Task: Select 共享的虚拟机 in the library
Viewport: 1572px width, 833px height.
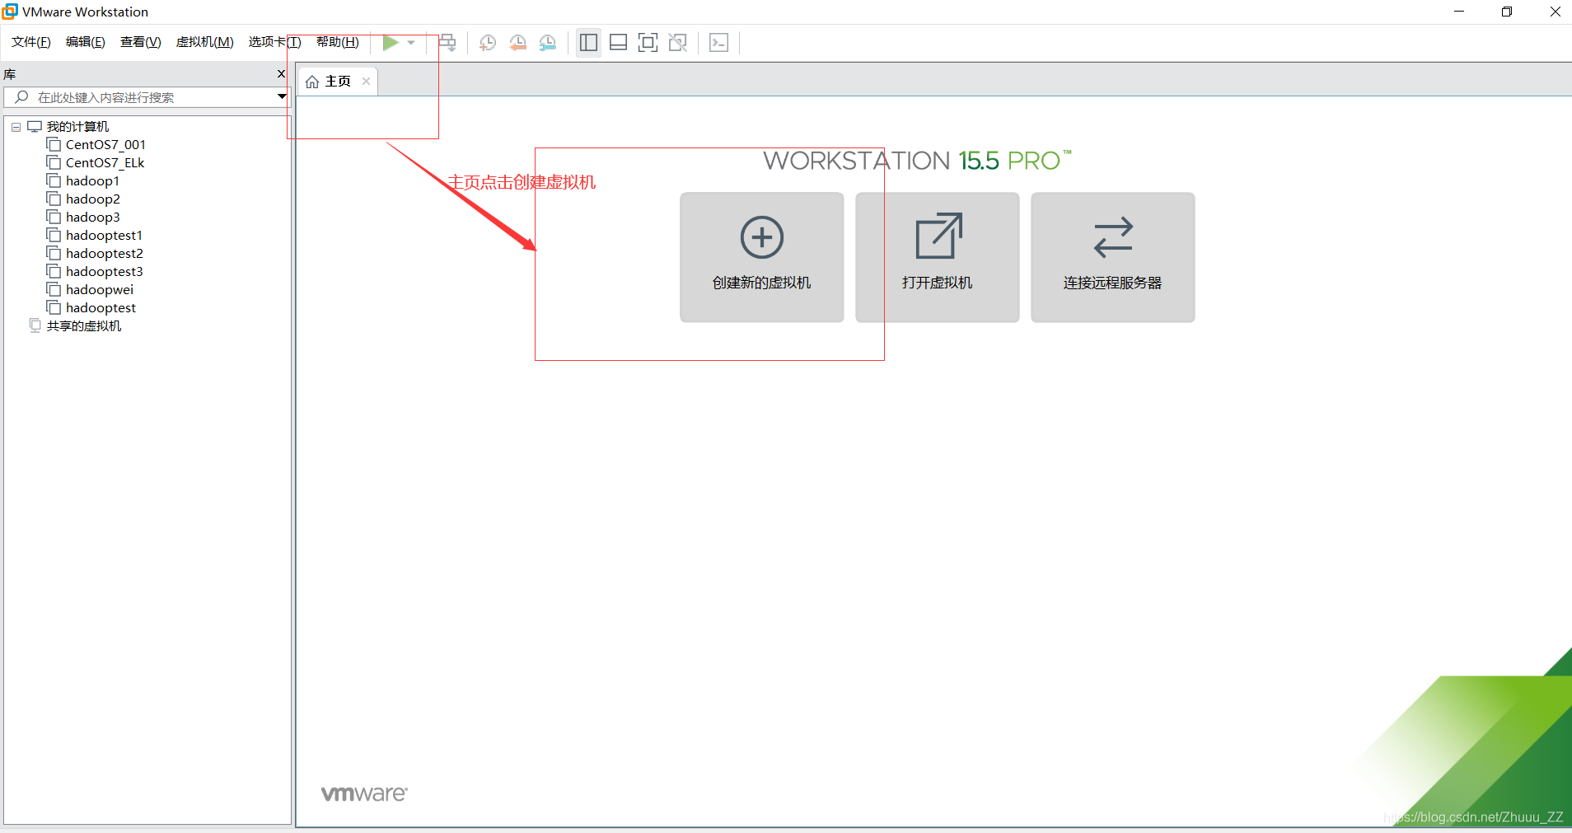Action: 83,326
